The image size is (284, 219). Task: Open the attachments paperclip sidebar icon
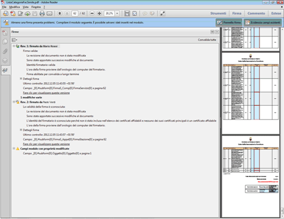tap(5, 51)
